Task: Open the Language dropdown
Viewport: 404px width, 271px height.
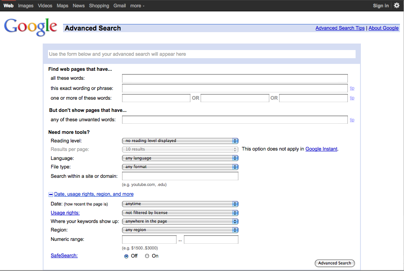Action: pyautogui.click(x=180, y=158)
